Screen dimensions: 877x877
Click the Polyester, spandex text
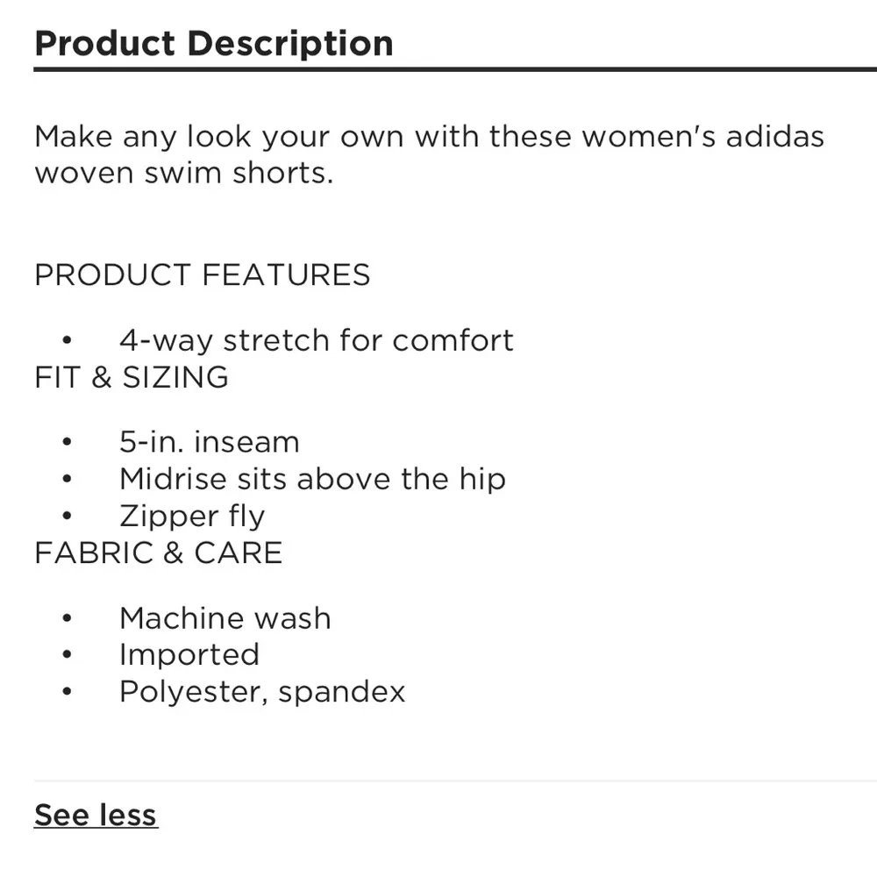261,691
